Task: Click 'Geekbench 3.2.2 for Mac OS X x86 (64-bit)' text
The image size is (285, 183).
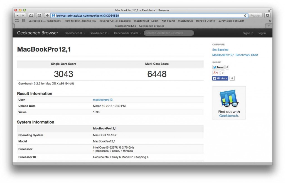Action: click(46, 84)
